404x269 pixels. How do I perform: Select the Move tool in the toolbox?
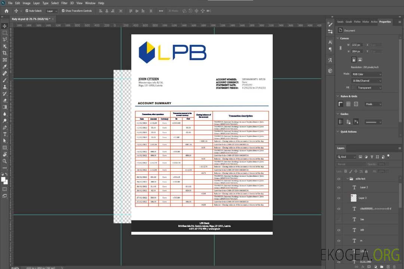[x=4, y=26]
